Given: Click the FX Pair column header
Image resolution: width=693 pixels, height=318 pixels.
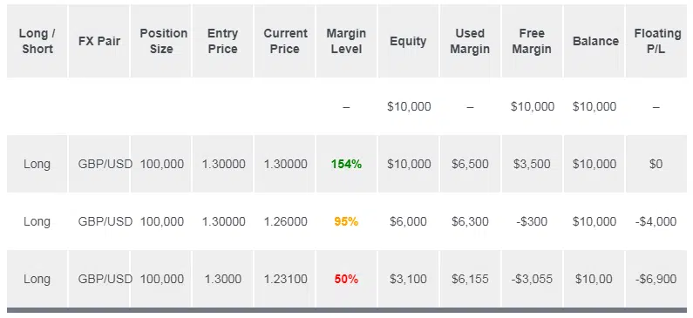Looking at the screenshot, I should 99,41.
